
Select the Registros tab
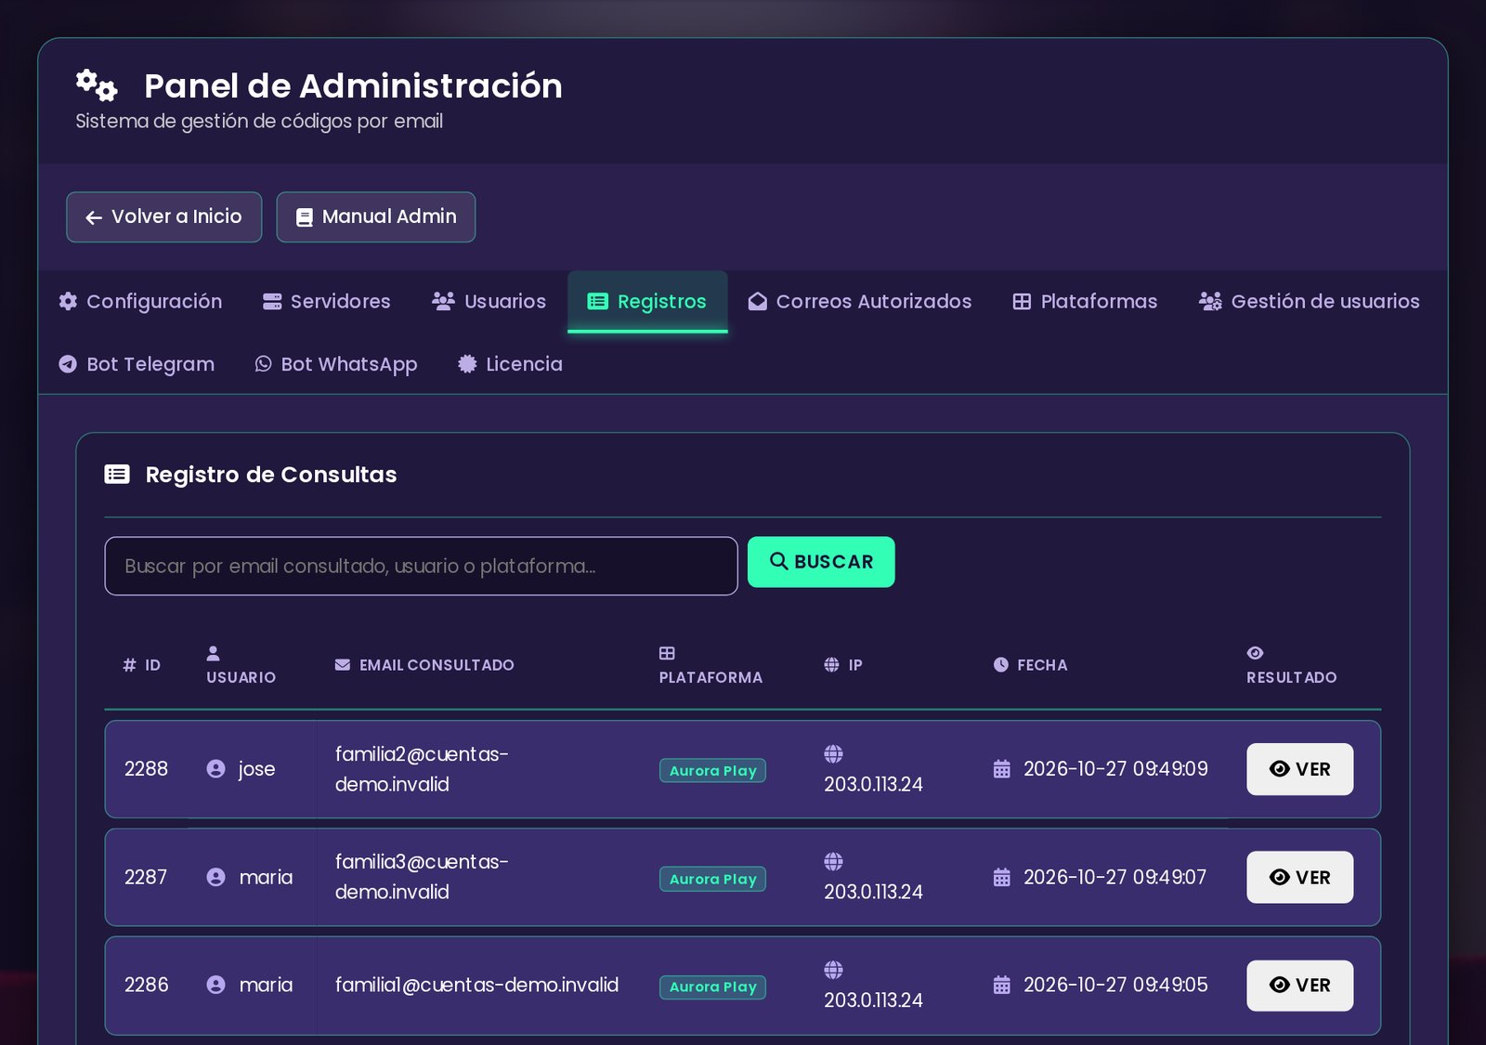click(647, 302)
